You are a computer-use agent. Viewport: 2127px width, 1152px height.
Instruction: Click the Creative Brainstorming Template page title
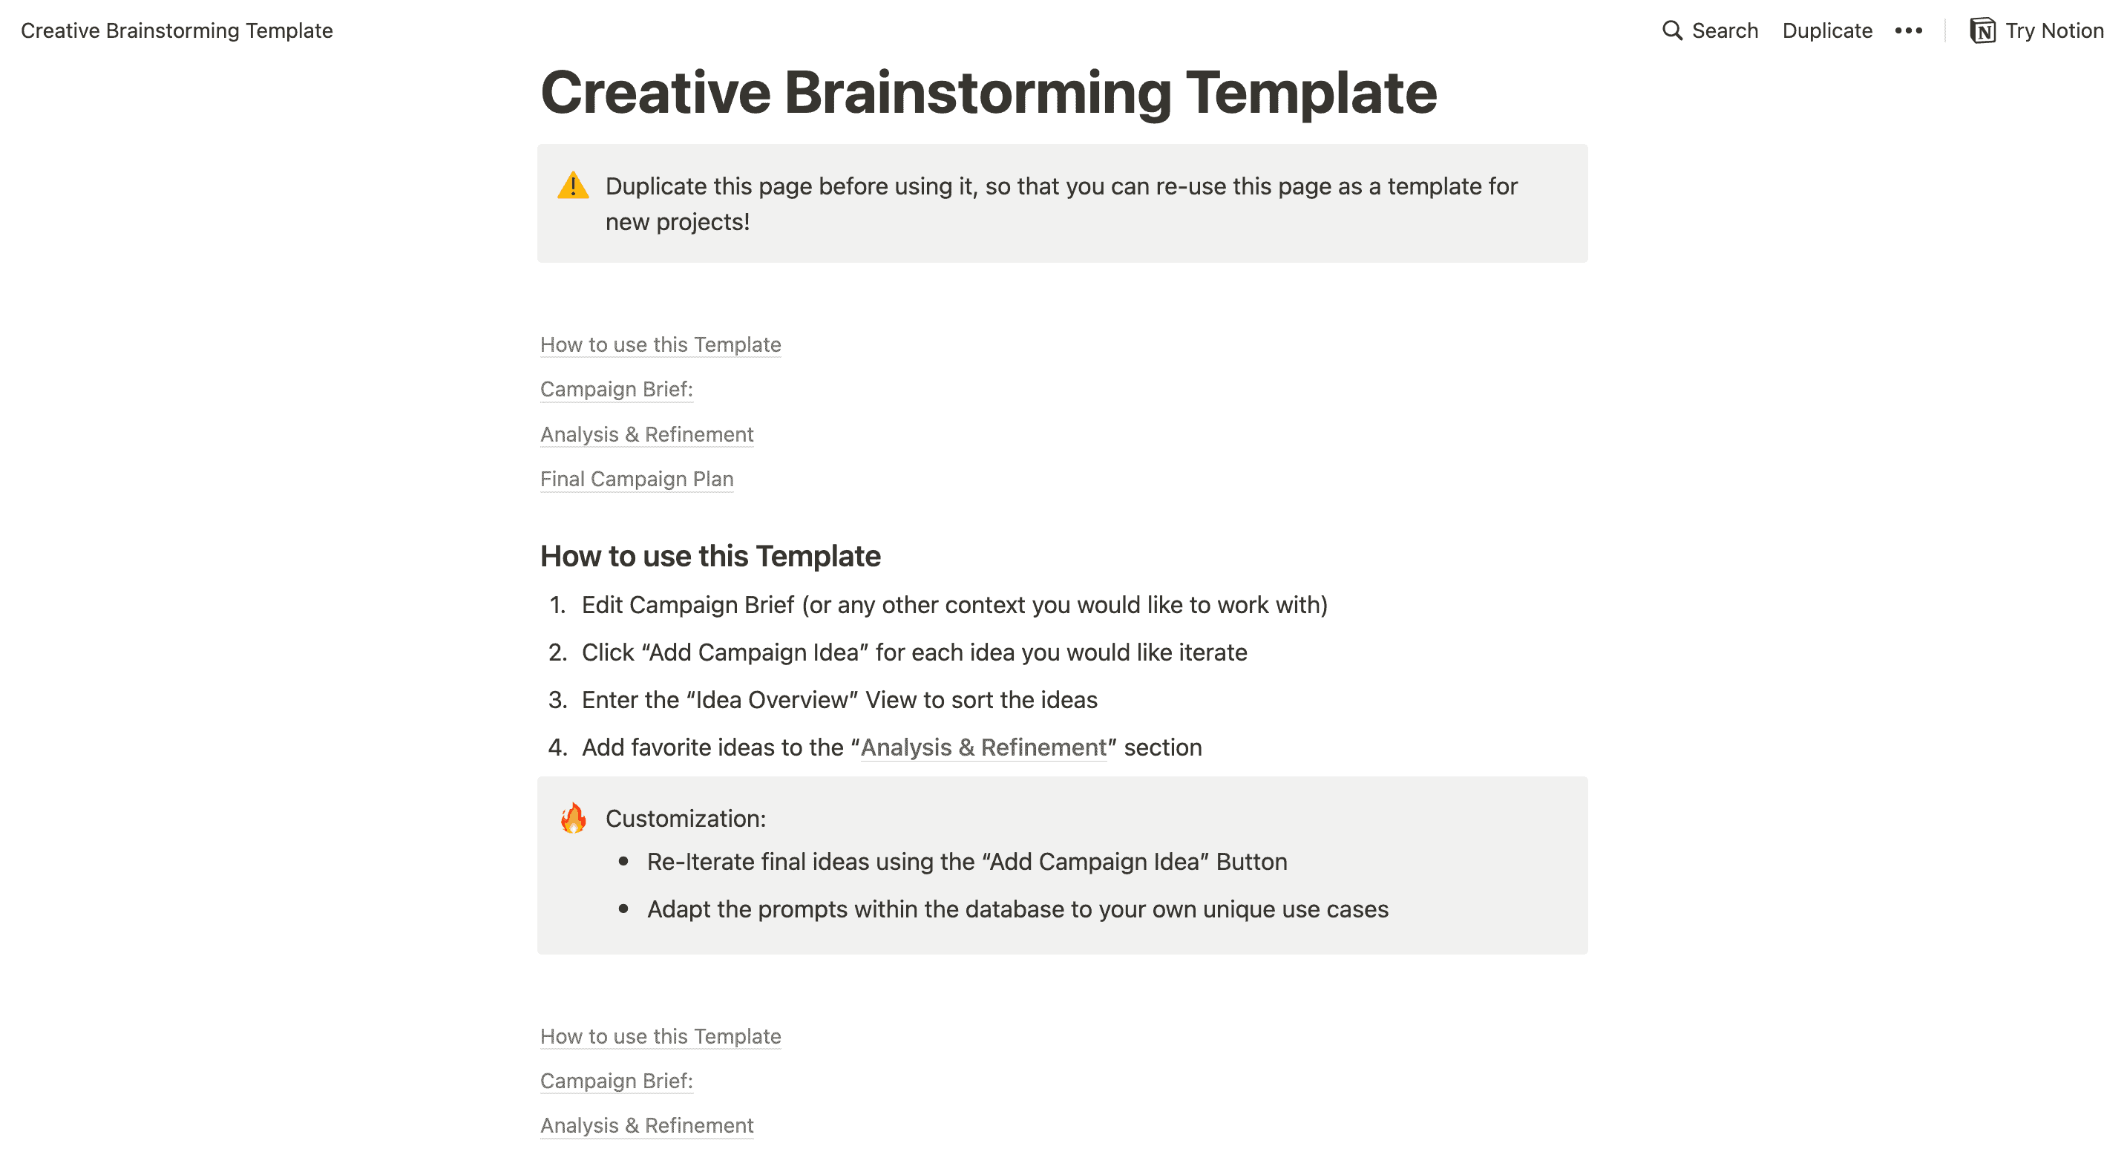(x=989, y=91)
